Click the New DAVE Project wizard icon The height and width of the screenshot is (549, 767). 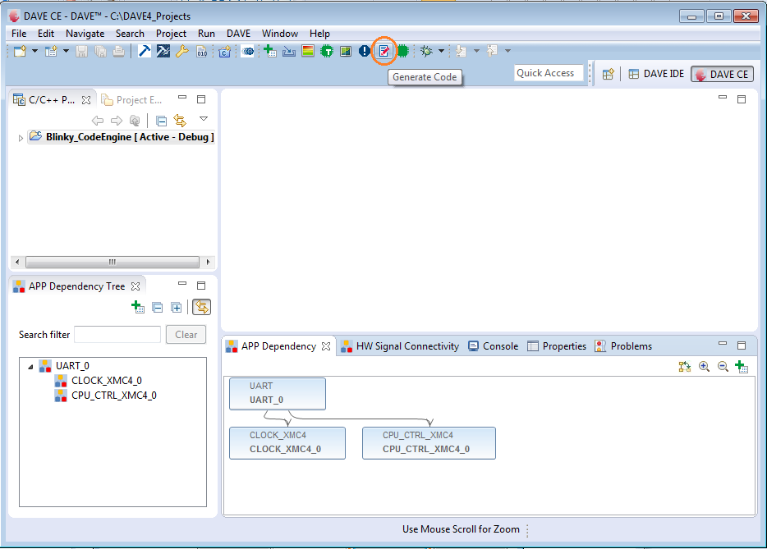point(51,51)
